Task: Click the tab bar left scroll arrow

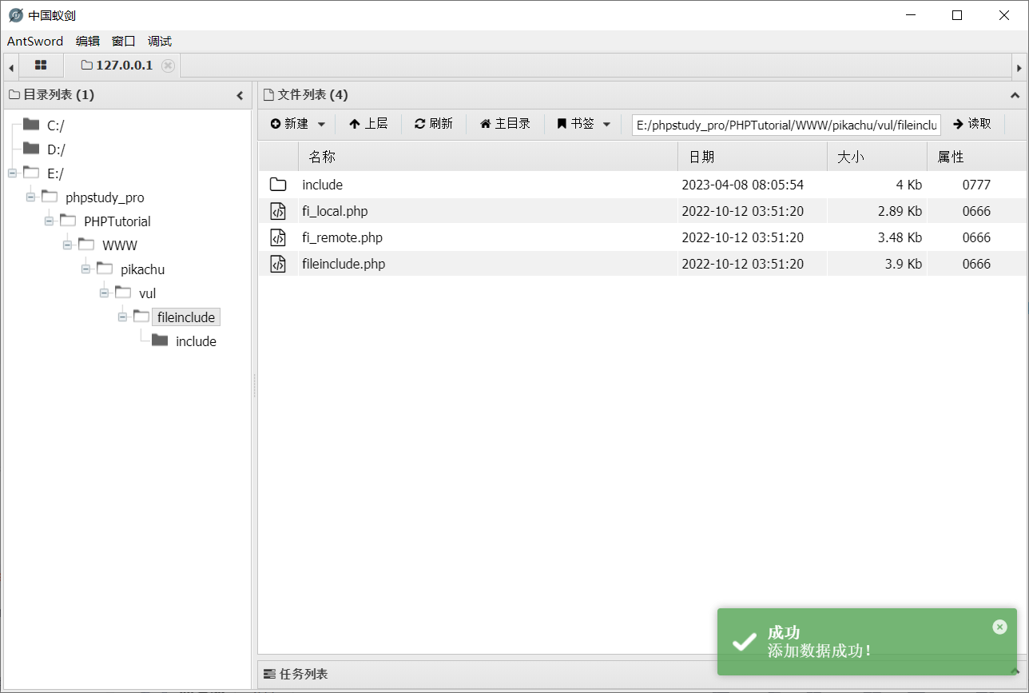Action: pos(10,67)
